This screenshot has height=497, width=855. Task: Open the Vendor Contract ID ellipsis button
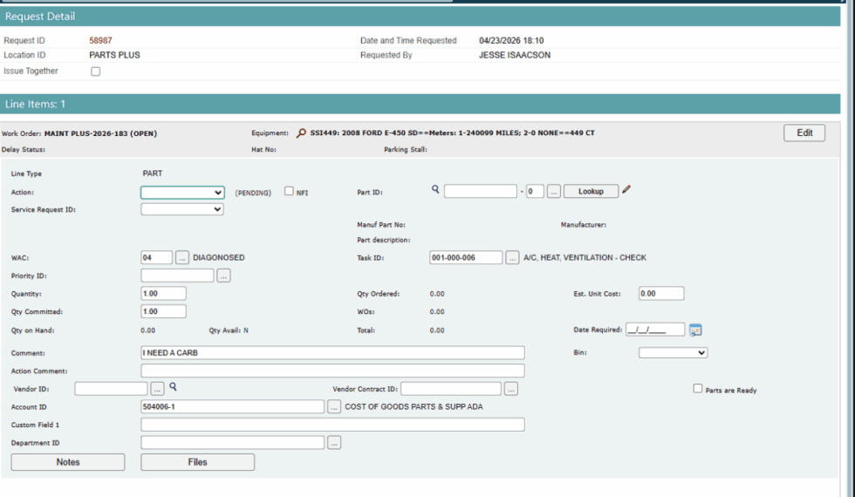pos(511,389)
